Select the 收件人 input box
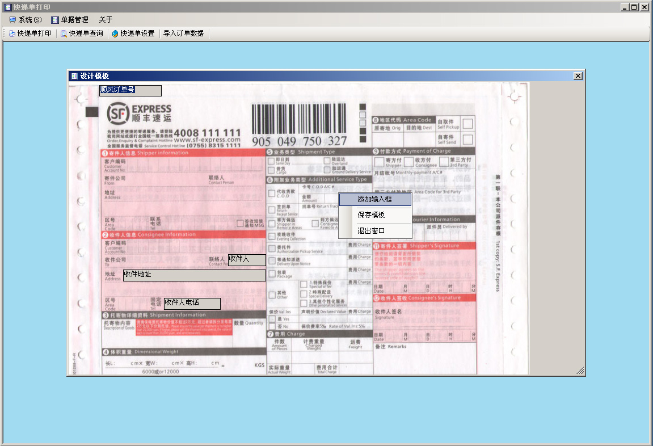This screenshot has height=446, width=653. 247,260
